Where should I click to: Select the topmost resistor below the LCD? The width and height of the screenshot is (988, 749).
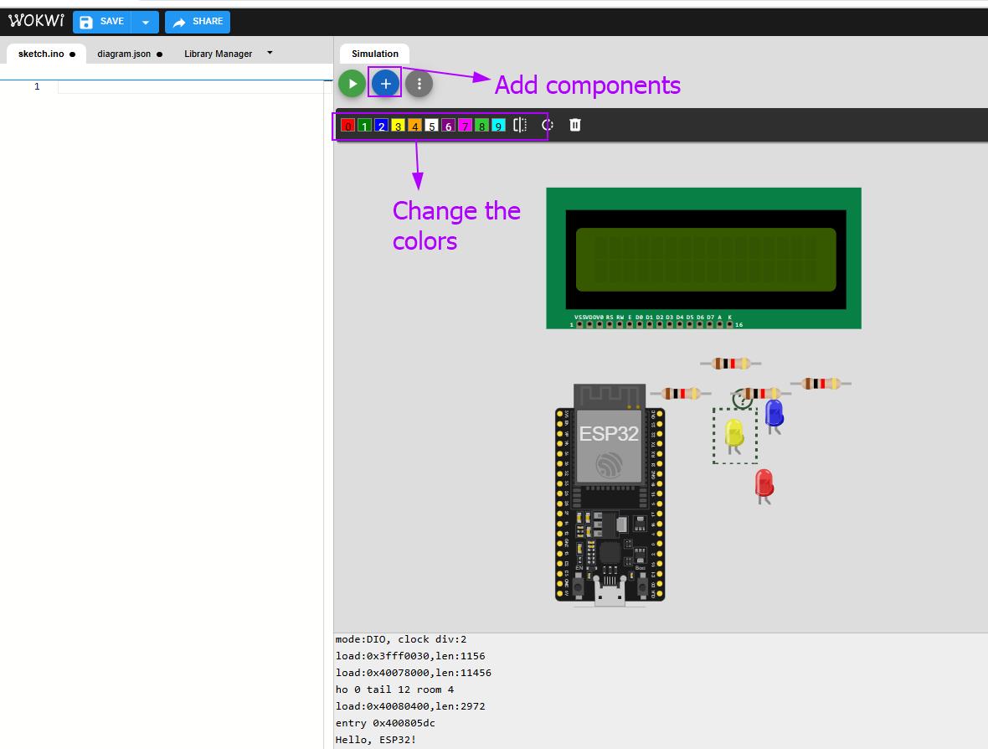pyautogui.click(x=730, y=363)
